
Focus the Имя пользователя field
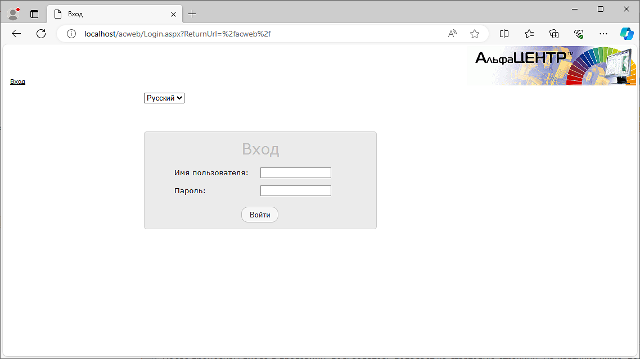295,172
